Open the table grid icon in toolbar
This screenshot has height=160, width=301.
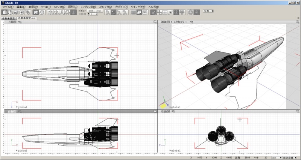click(133, 12)
